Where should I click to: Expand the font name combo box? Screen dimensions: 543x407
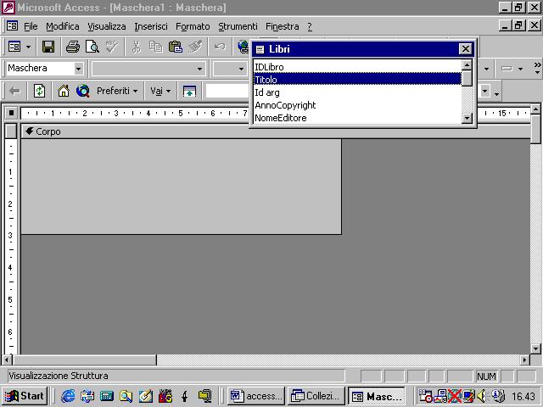[x=199, y=69]
